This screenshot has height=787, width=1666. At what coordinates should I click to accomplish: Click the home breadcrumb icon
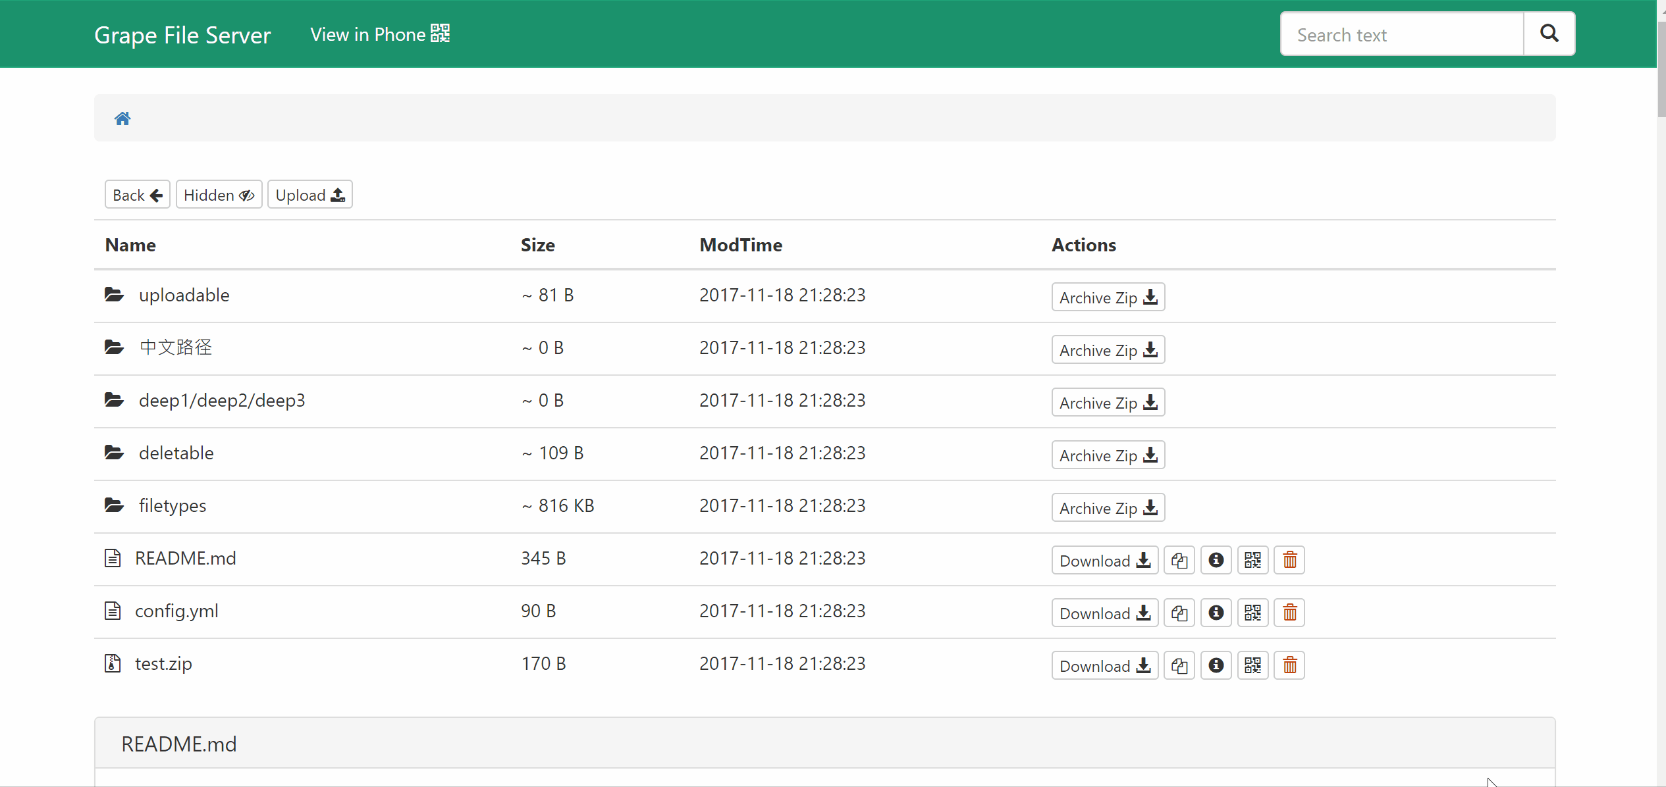point(122,118)
